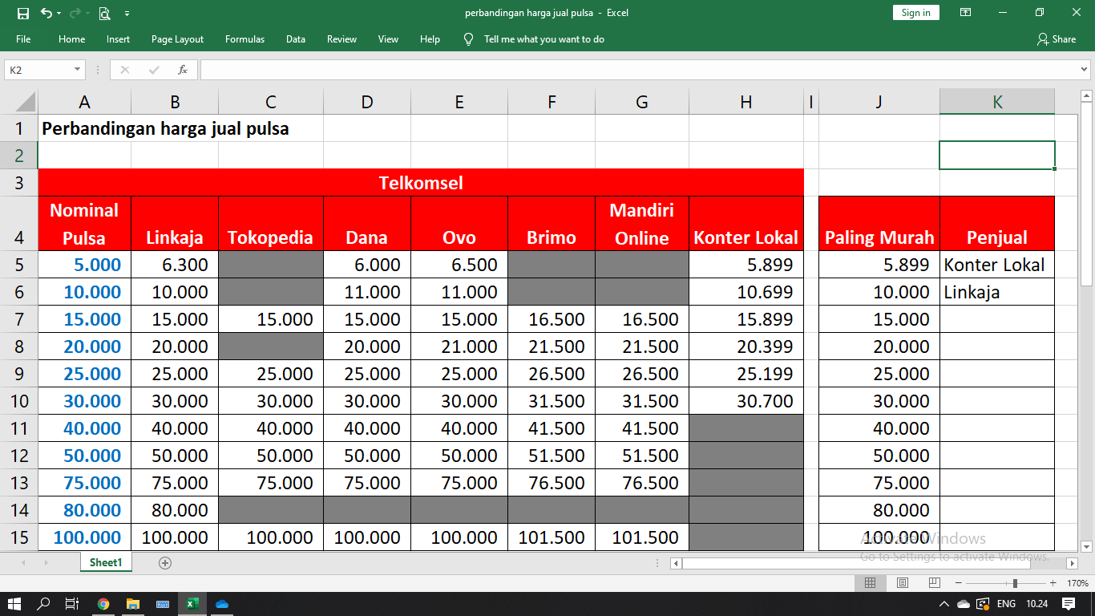This screenshot has width=1095, height=616.
Task: Click the zoom out minus button
Action: (x=958, y=583)
